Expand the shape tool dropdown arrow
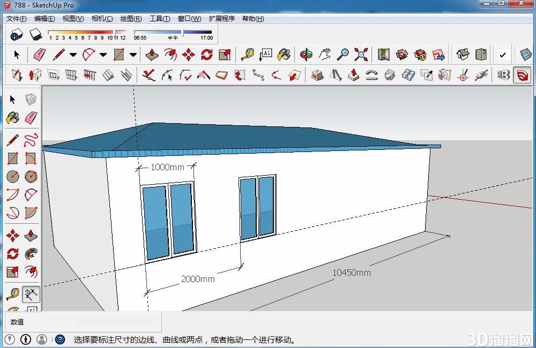 click(133, 55)
